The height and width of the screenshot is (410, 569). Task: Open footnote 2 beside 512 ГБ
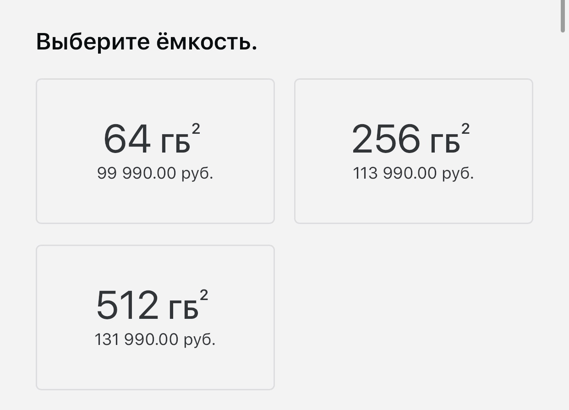(204, 296)
